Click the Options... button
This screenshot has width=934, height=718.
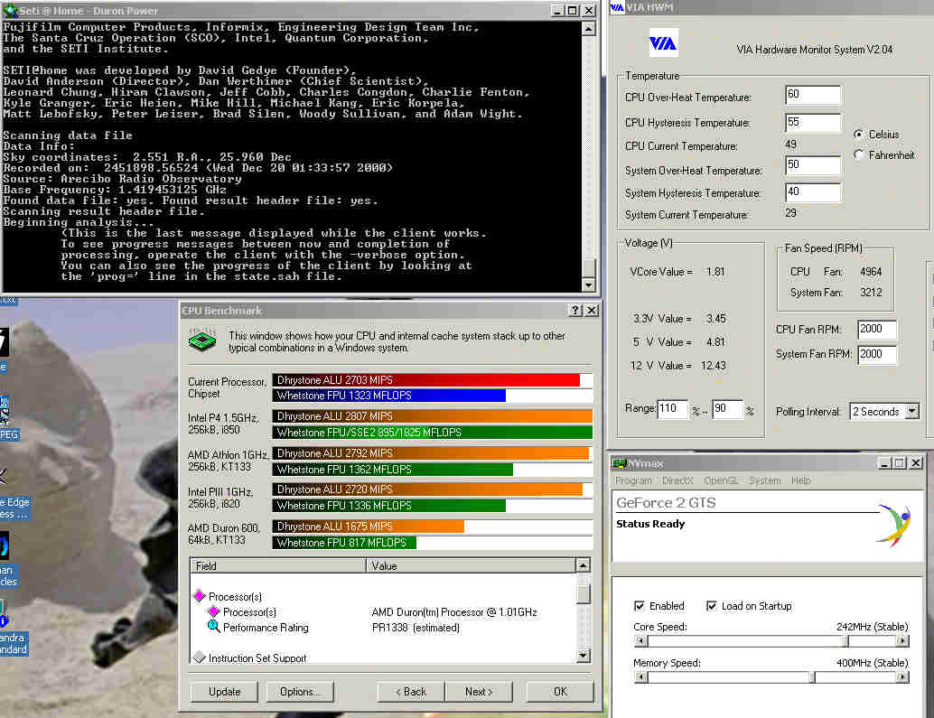click(299, 692)
